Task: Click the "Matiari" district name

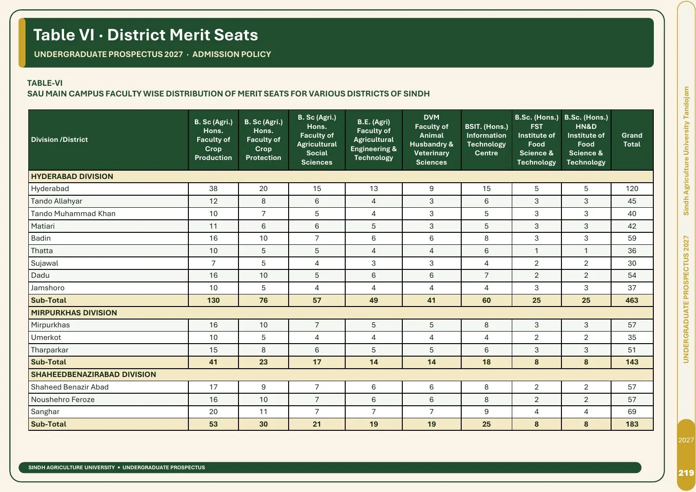Action: [43, 226]
